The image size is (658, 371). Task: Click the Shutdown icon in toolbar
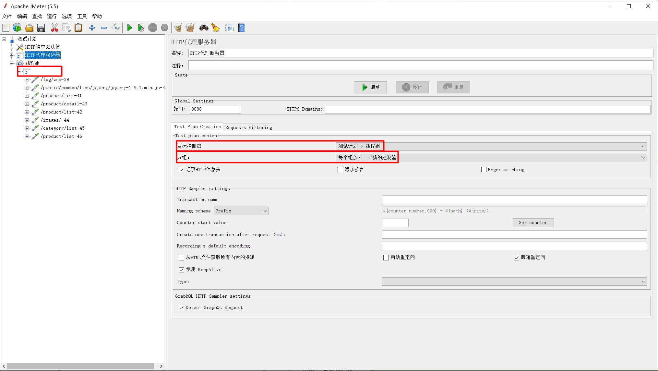click(x=165, y=28)
